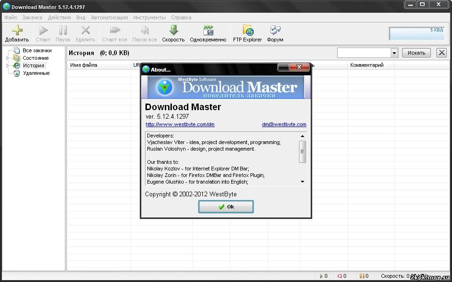Select the Все закачки tree item
The height and width of the screenshot is (282, 452).
(x=37, y=50)
